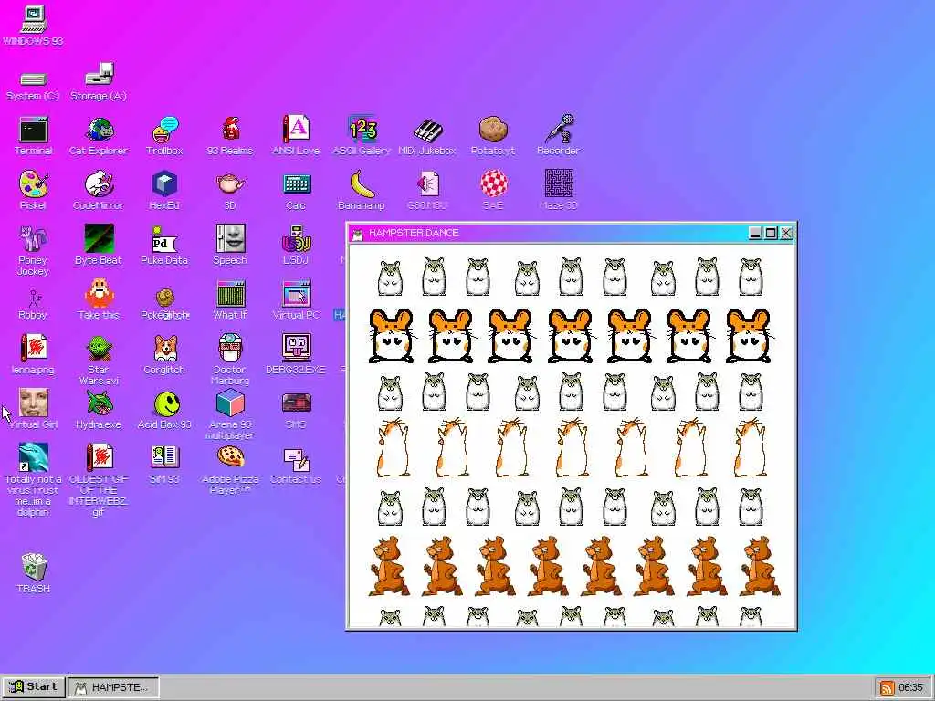Click the HAMPSTER DANCE title bar text
This screenshot has height=701, width=935.
[x=414, y=233]
